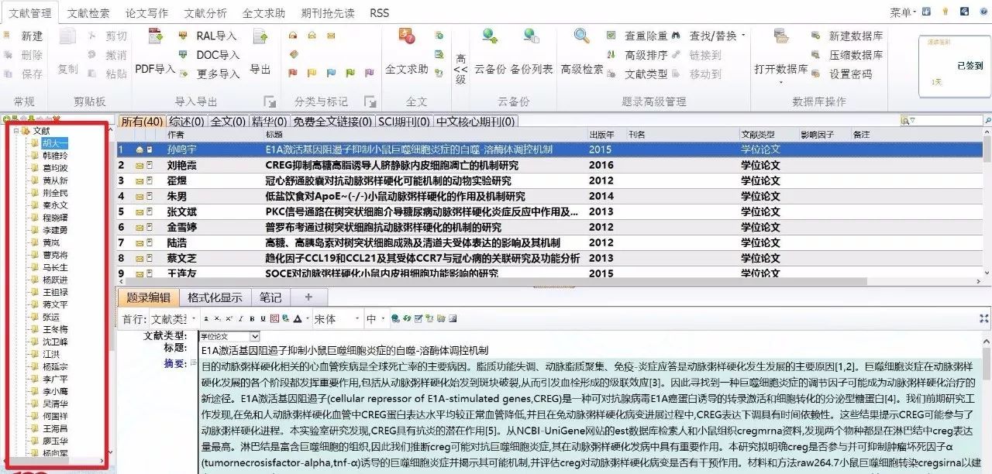
Task: Open the 文献类型 学位论文 combo box
Action: coord(229,336)
